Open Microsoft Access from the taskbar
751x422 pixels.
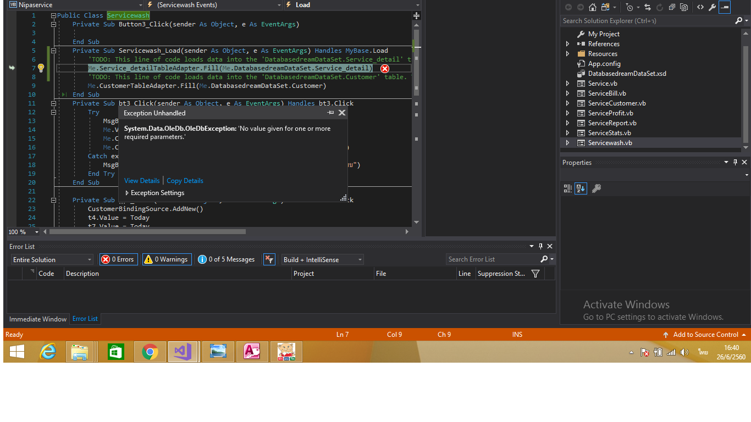251,352
